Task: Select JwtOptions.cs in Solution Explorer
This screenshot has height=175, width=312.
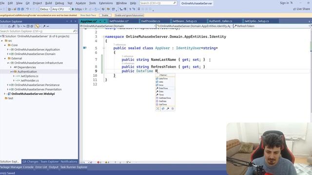Action: click(x=29, y=76)
